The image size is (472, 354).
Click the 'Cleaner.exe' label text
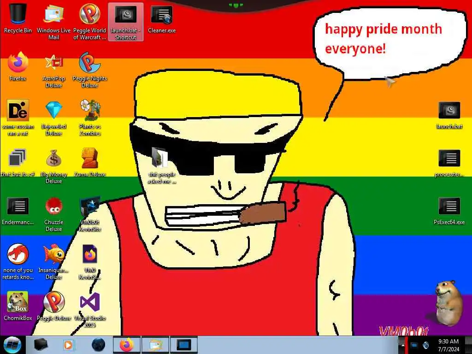tap(162, 30)
